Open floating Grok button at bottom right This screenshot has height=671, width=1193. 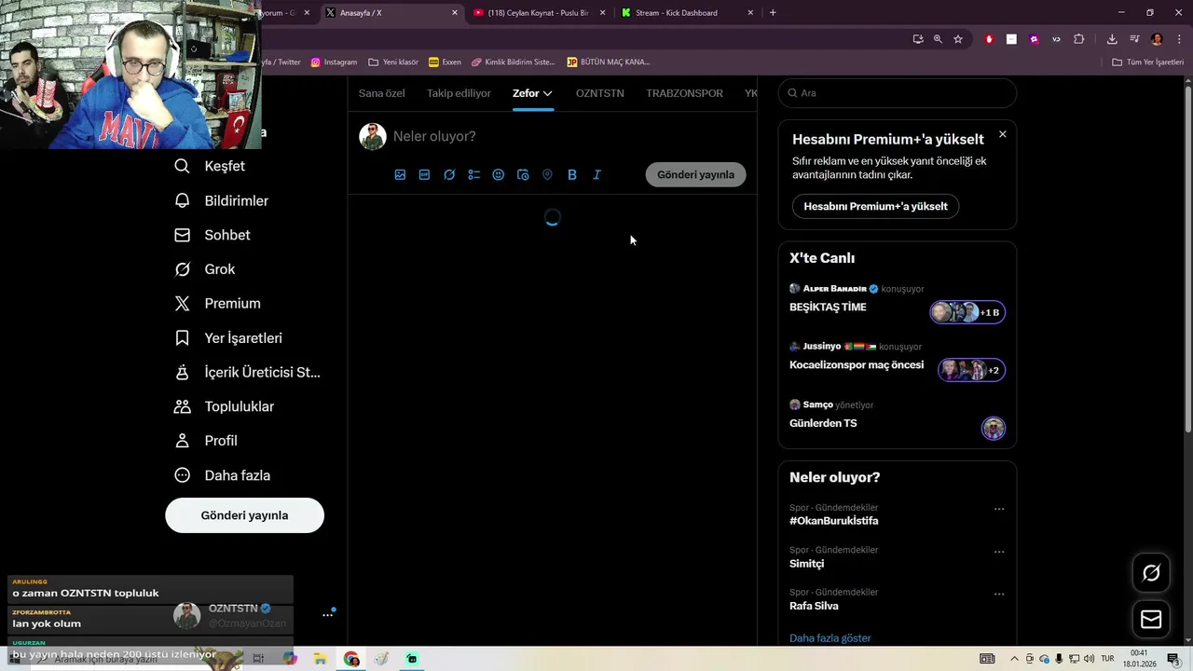point(1151,573)
